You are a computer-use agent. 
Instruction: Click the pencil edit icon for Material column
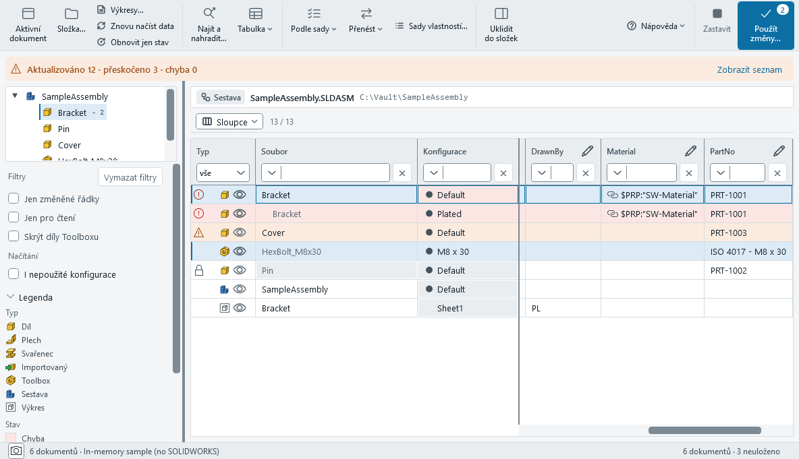tap(690, 151)
